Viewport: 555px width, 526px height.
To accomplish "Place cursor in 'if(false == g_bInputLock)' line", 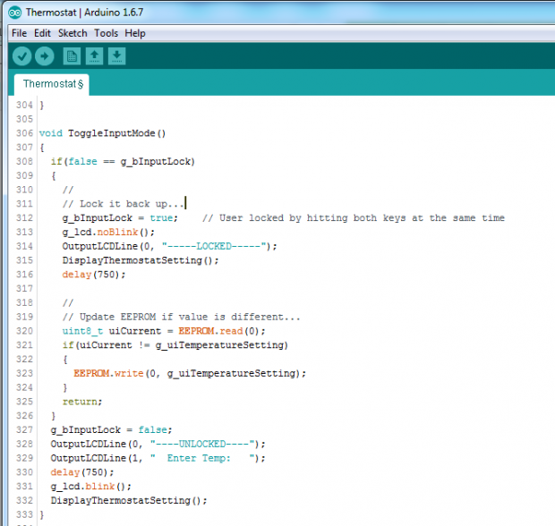I will click(123, 162).
